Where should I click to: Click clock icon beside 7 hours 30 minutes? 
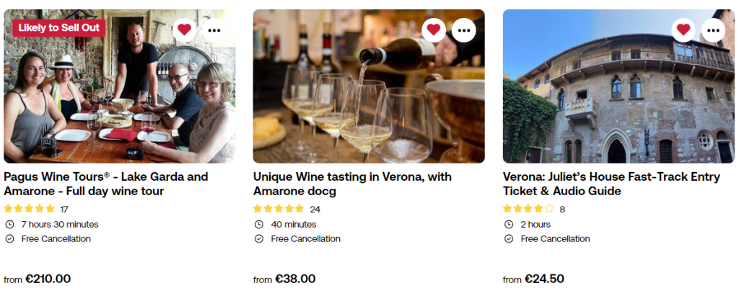click(x=9, y=224)
